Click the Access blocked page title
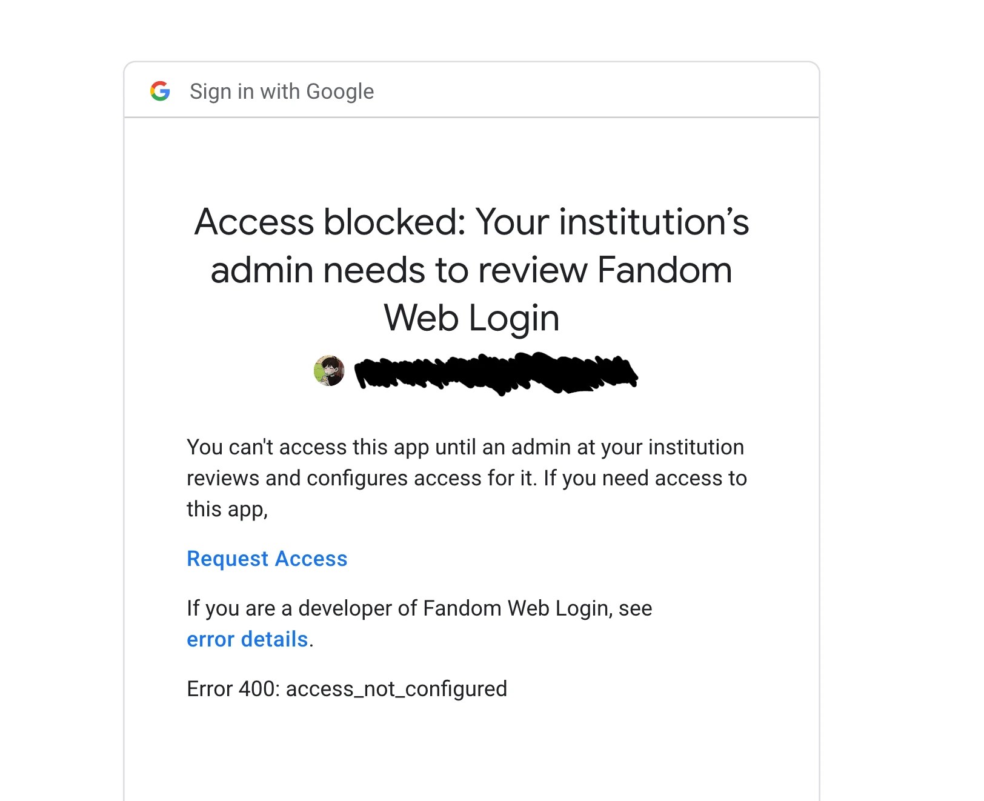 [x=471, y=270]
